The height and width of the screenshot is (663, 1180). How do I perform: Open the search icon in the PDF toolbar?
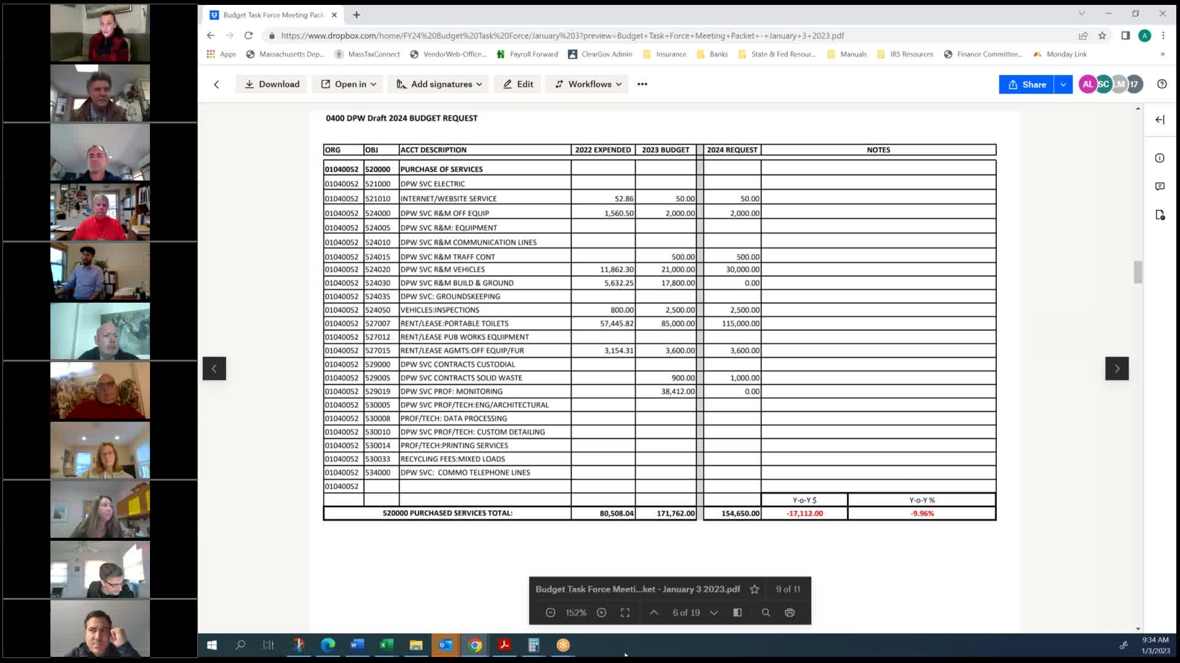[766, 612]
